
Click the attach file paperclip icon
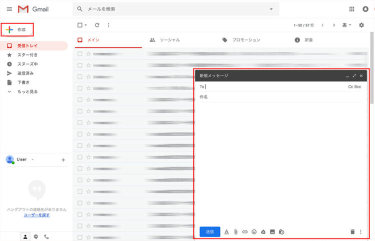coord(235,232)
